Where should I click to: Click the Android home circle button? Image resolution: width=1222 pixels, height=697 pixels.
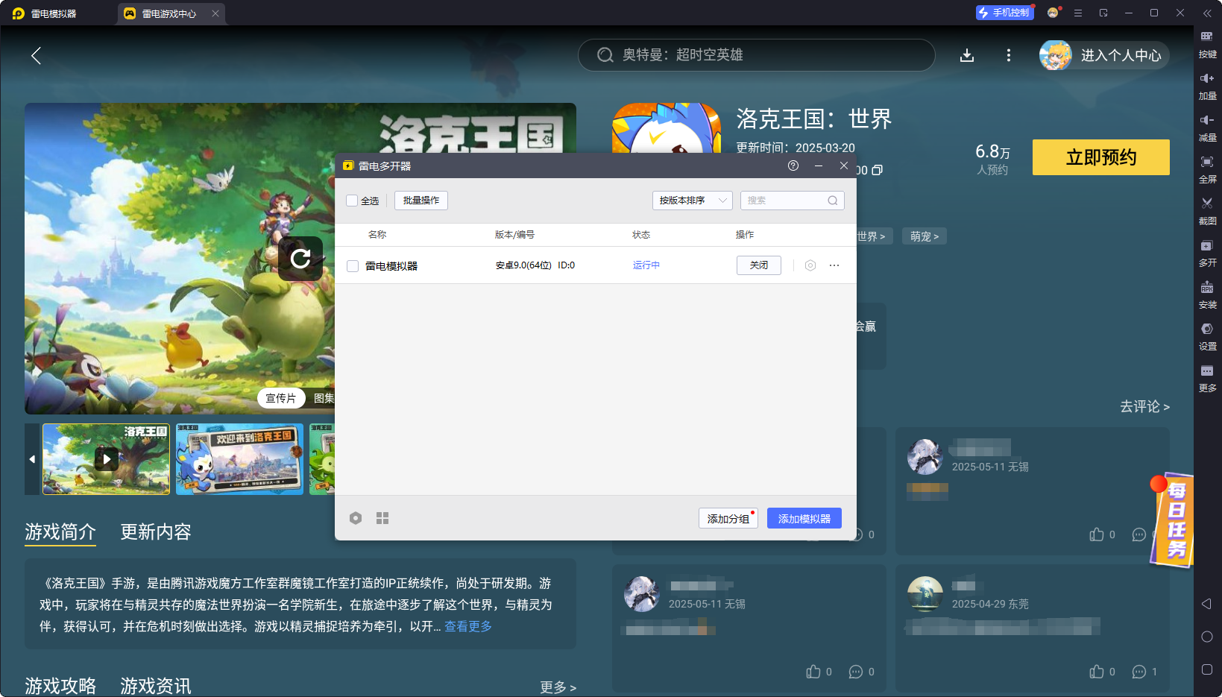[x=1207, y=637]
